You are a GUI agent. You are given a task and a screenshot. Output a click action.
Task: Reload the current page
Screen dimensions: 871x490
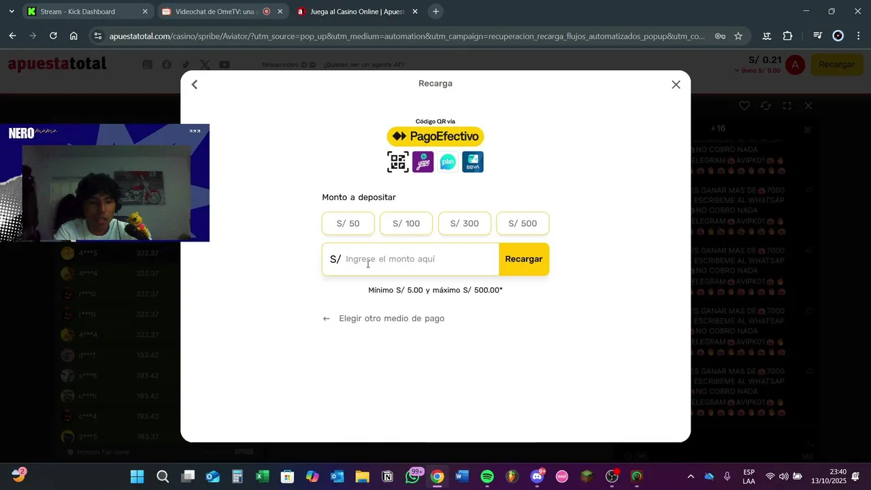tap(53, 36)
